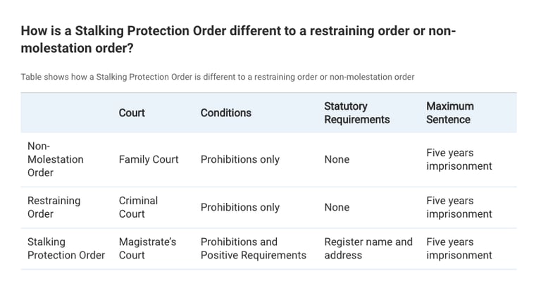Click Register name and address cell
541x286 pixels.
(368, 249)
